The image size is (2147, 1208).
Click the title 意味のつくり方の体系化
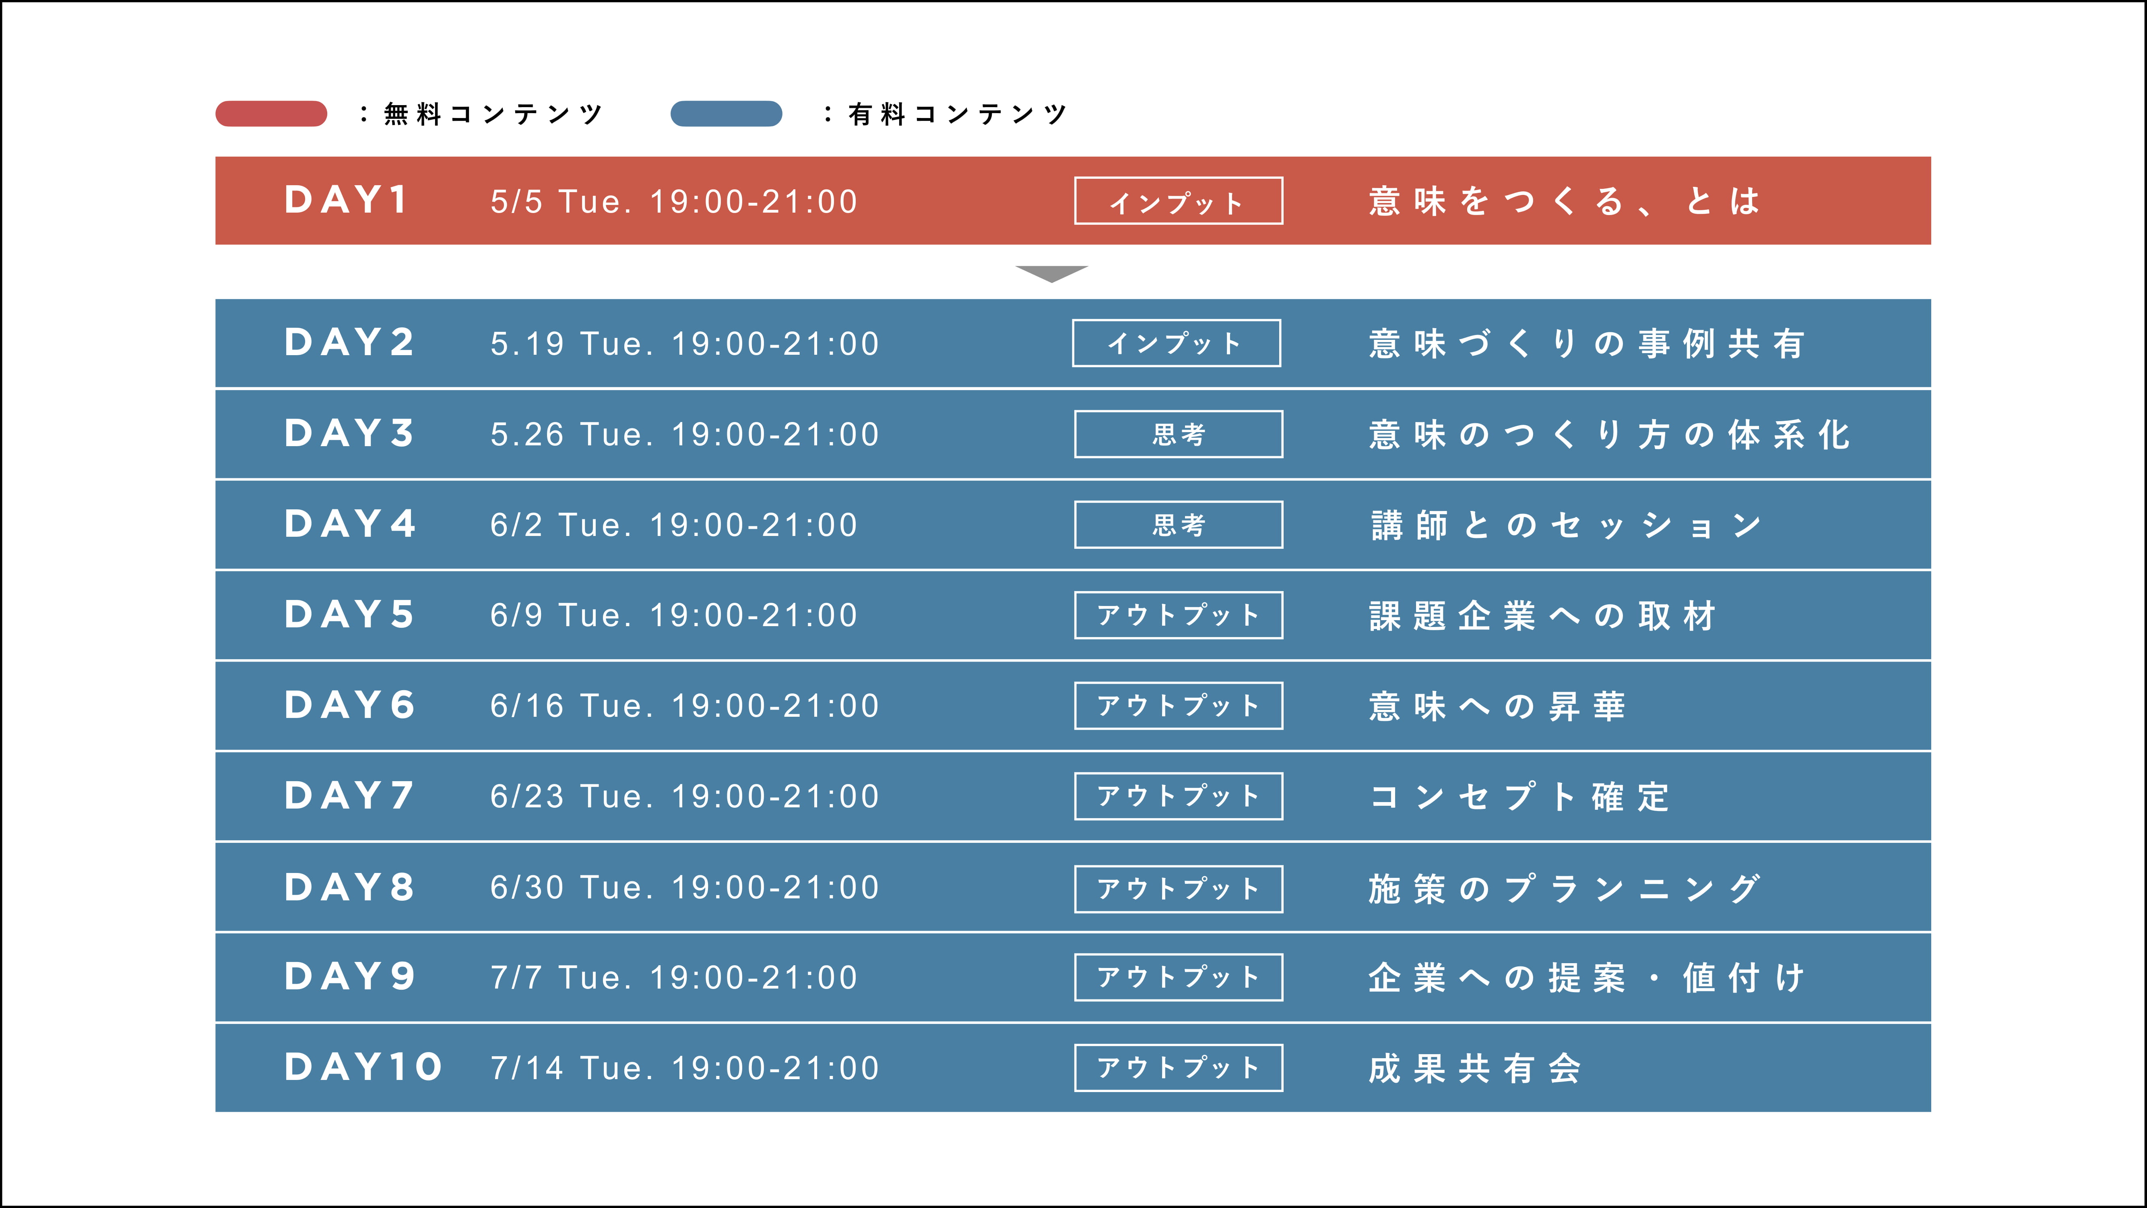(1609, 434)
